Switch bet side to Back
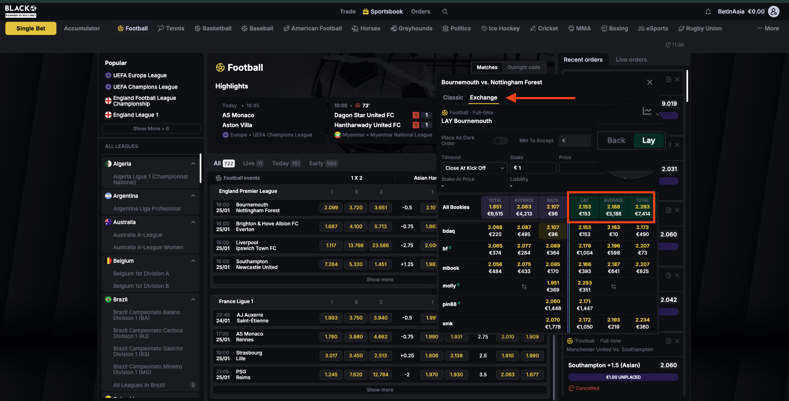 (x=616, y=141)
